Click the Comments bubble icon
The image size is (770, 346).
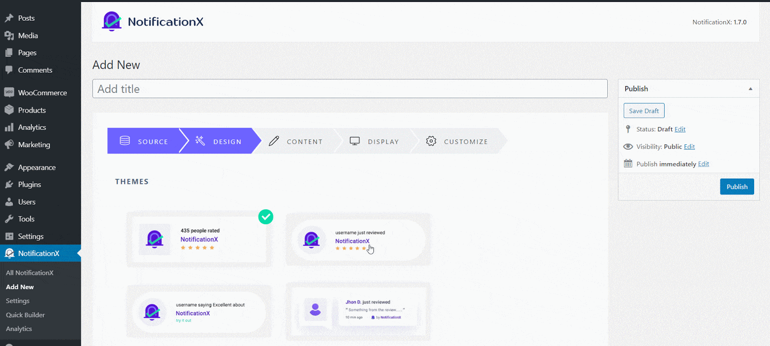click(9, 70)
